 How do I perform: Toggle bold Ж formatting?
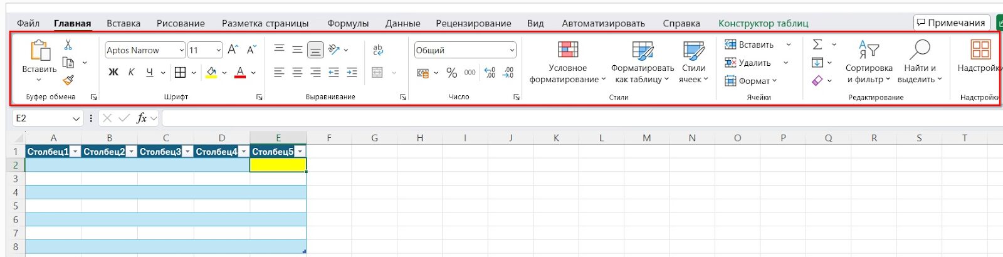[x=113, y=73]
